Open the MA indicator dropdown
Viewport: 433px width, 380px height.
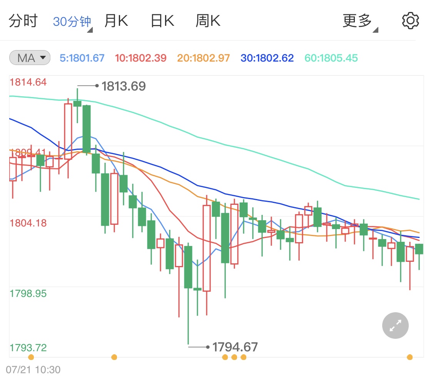[29, 57]
